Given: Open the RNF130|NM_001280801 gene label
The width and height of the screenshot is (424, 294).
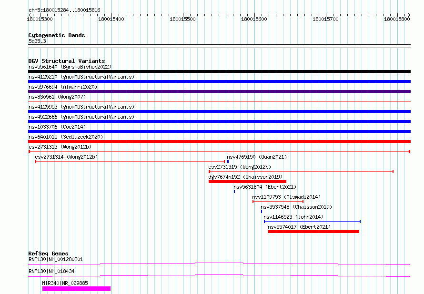Looking at the screenshot, I should coord(56,259).
